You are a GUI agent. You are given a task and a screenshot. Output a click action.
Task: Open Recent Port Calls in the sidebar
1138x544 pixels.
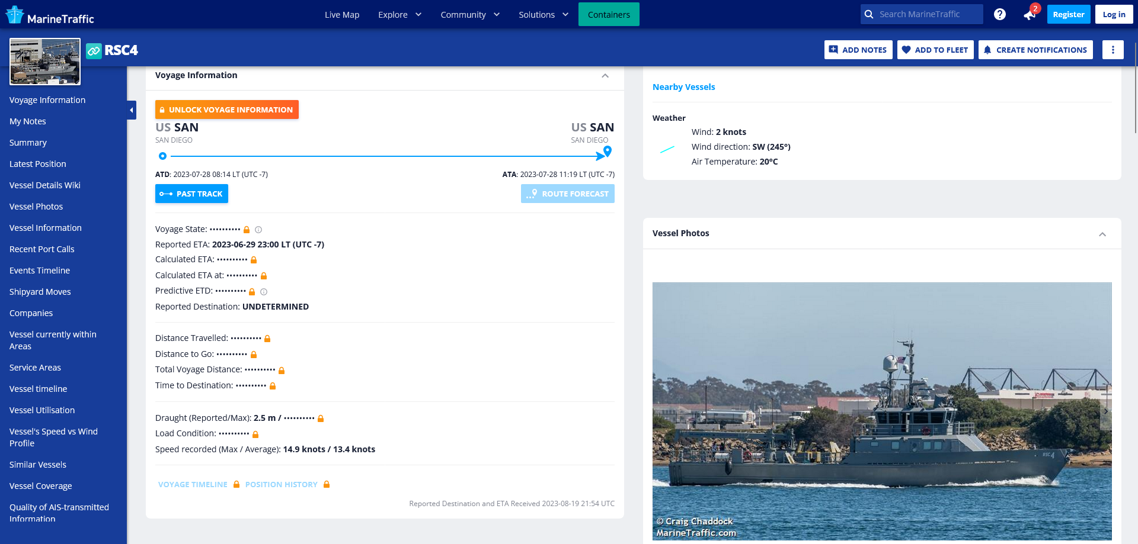coord(42,249)
